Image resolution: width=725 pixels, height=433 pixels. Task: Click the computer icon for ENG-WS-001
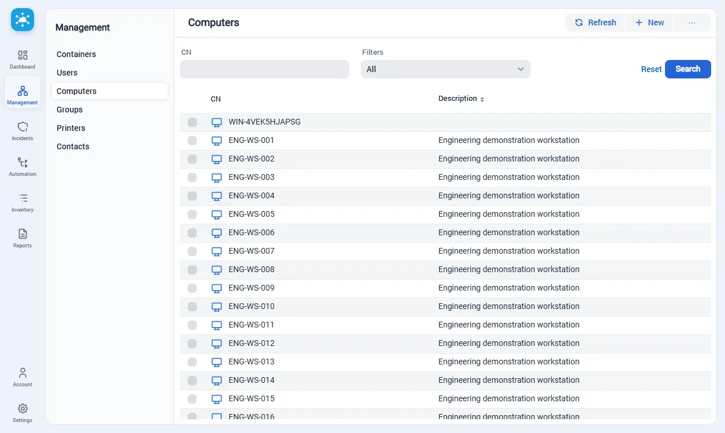point(216,141)
